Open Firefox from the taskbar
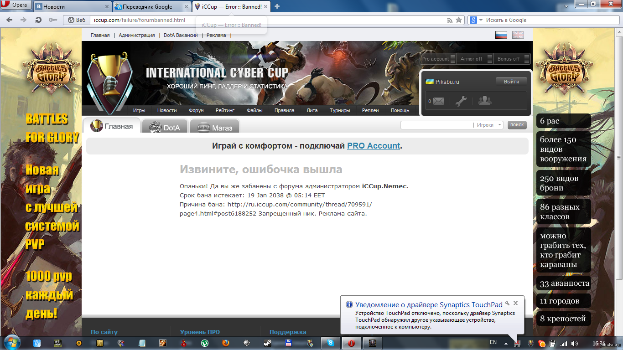Image resolution: width=623 pixels, height=350 pixels. pos(226,343)
